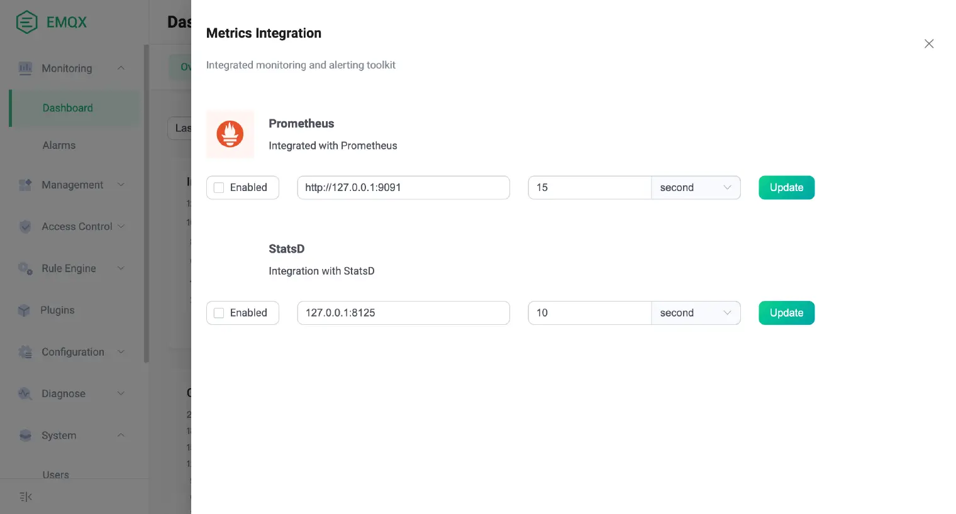Image resolution: width=956 pixels, height=514 pixels.
Task: Open Prometheus interval unit dropdown
Action: [x=696, y=187]
